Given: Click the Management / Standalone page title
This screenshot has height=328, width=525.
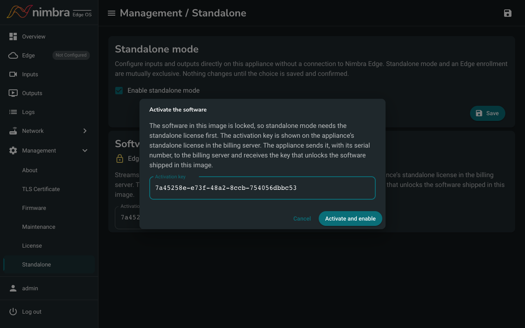Looking at the screenshot, I should coord(183,13).
